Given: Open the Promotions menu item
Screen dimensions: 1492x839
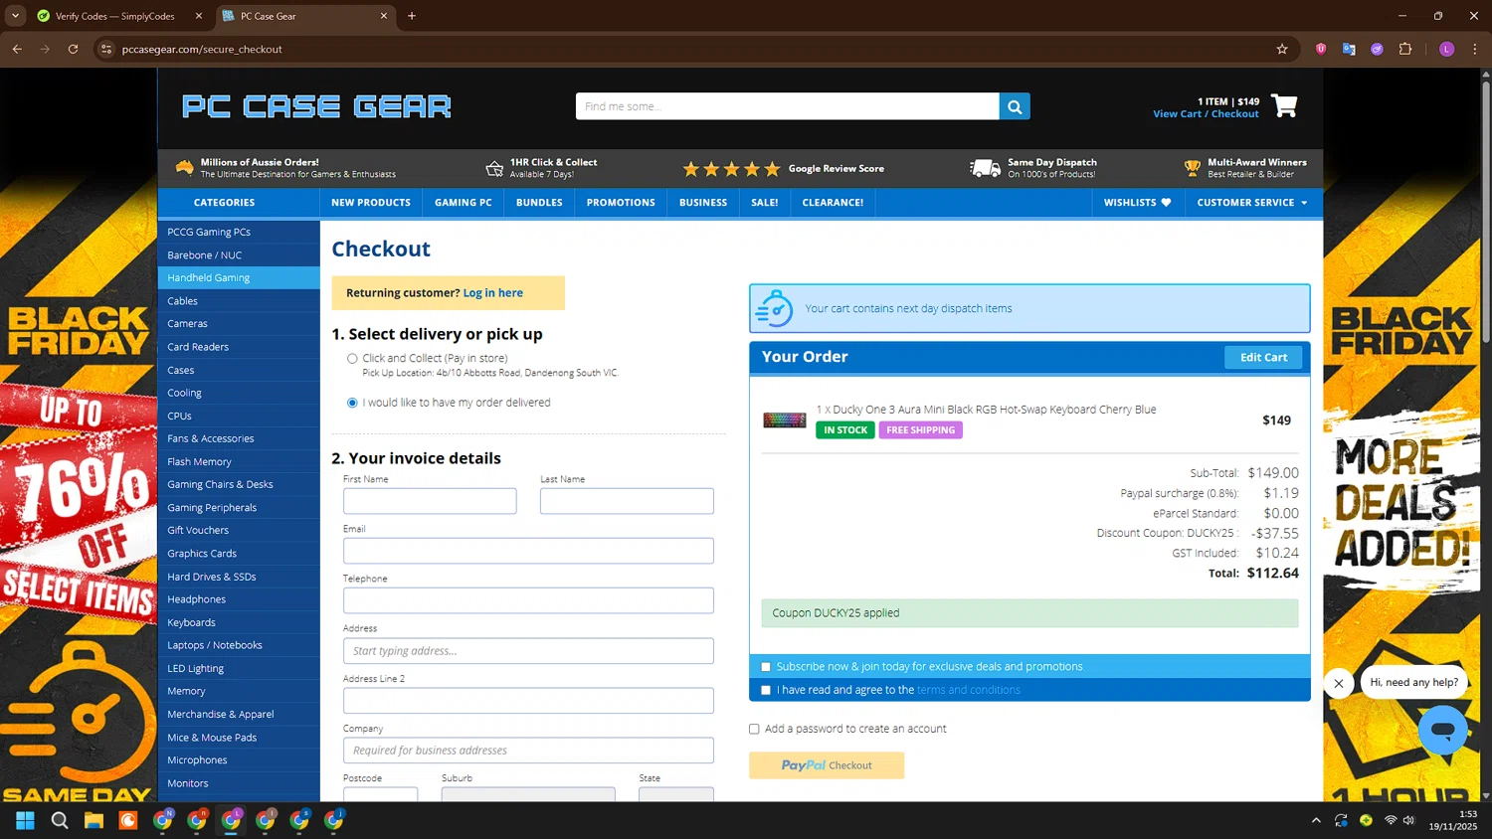Looking at the screenshot, I should pos(621,203).
